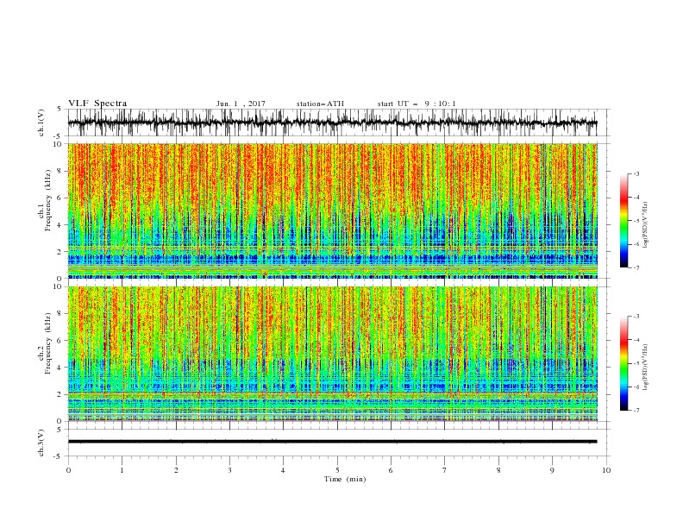Click the "-3" tick on ch.1 color bar

[x=636, y=173]
